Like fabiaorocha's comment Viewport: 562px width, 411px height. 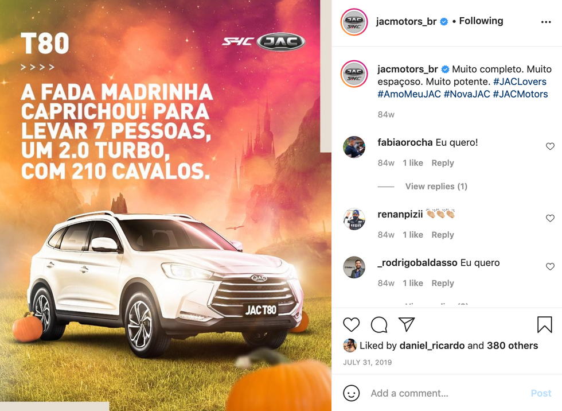coord(550,146)
